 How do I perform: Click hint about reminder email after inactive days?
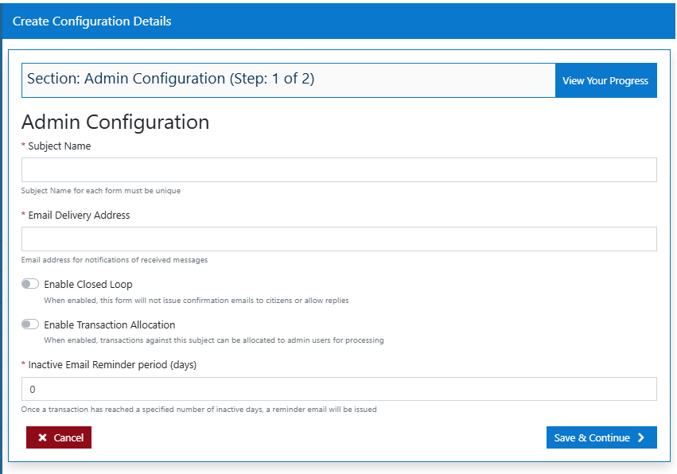199,410
